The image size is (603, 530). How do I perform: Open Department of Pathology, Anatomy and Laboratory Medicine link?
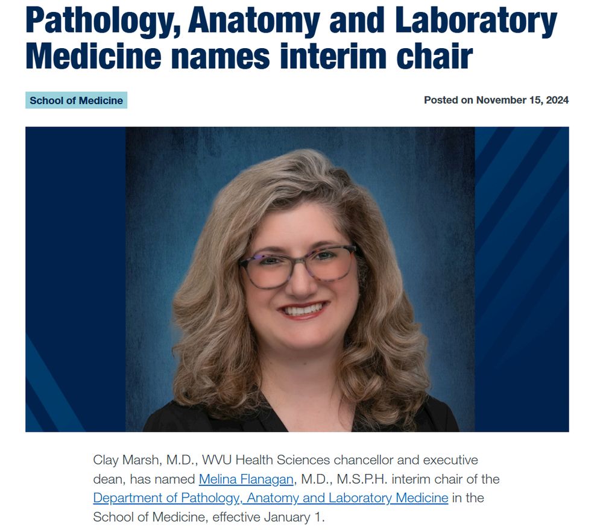(271, 497)
